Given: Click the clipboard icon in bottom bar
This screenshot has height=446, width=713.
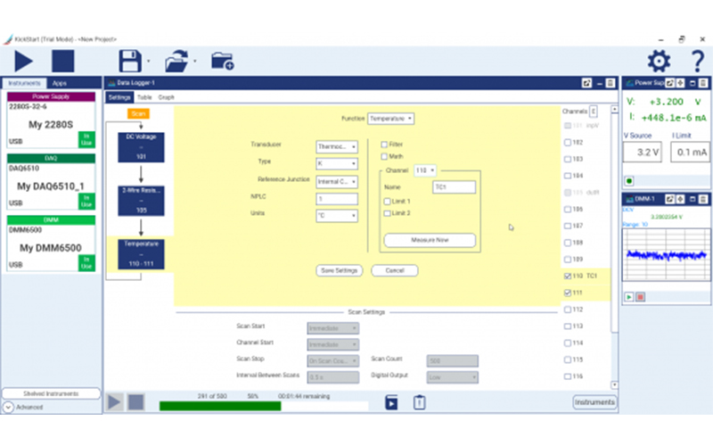Looking at the screenshot, I should click(x=418, y=402).
